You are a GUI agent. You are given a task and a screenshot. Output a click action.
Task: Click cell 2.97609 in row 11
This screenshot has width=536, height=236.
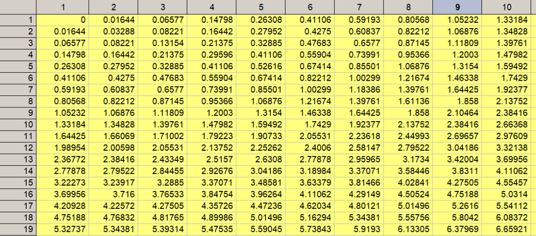pos(506,136)
